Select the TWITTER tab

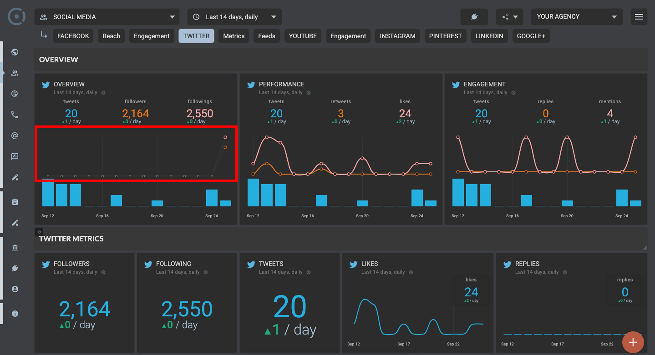[x=197, y=36]
